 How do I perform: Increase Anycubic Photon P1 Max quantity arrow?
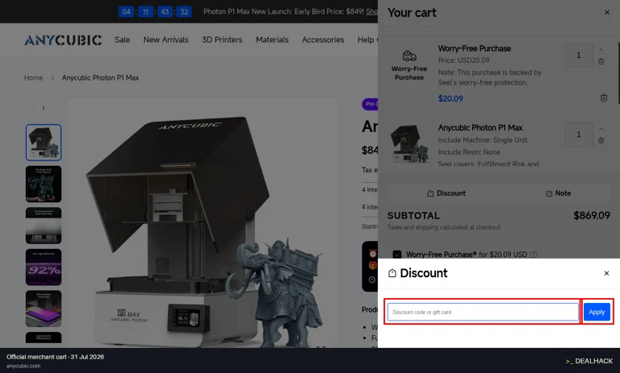[x=601, y=129]
